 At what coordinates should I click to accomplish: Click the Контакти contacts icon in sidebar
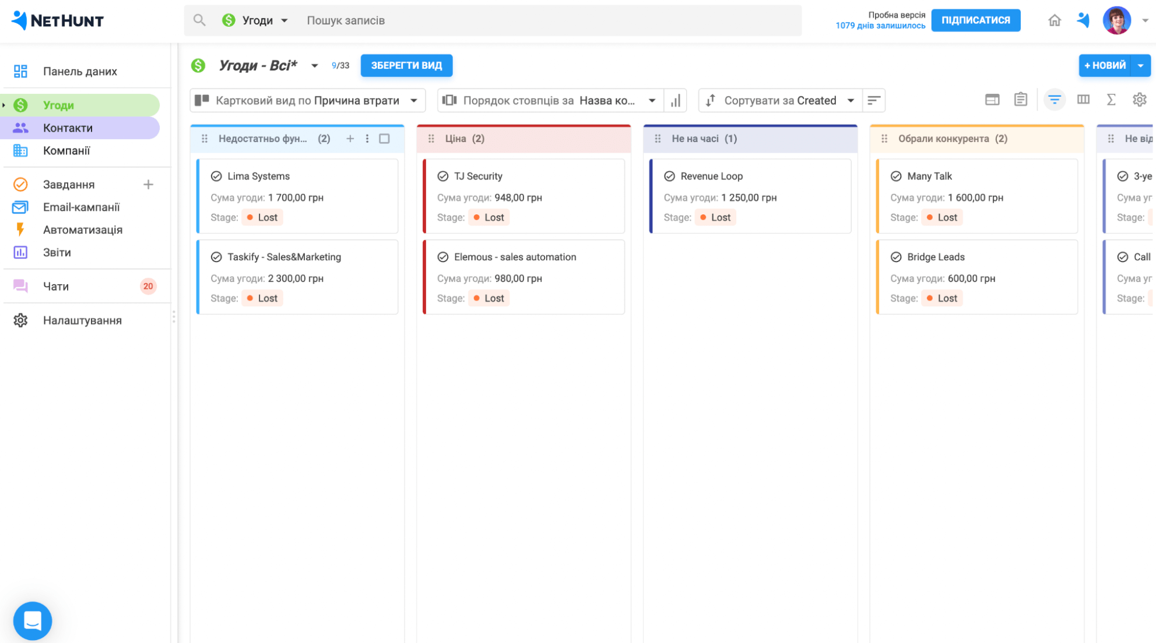click(x=22, y=127)
